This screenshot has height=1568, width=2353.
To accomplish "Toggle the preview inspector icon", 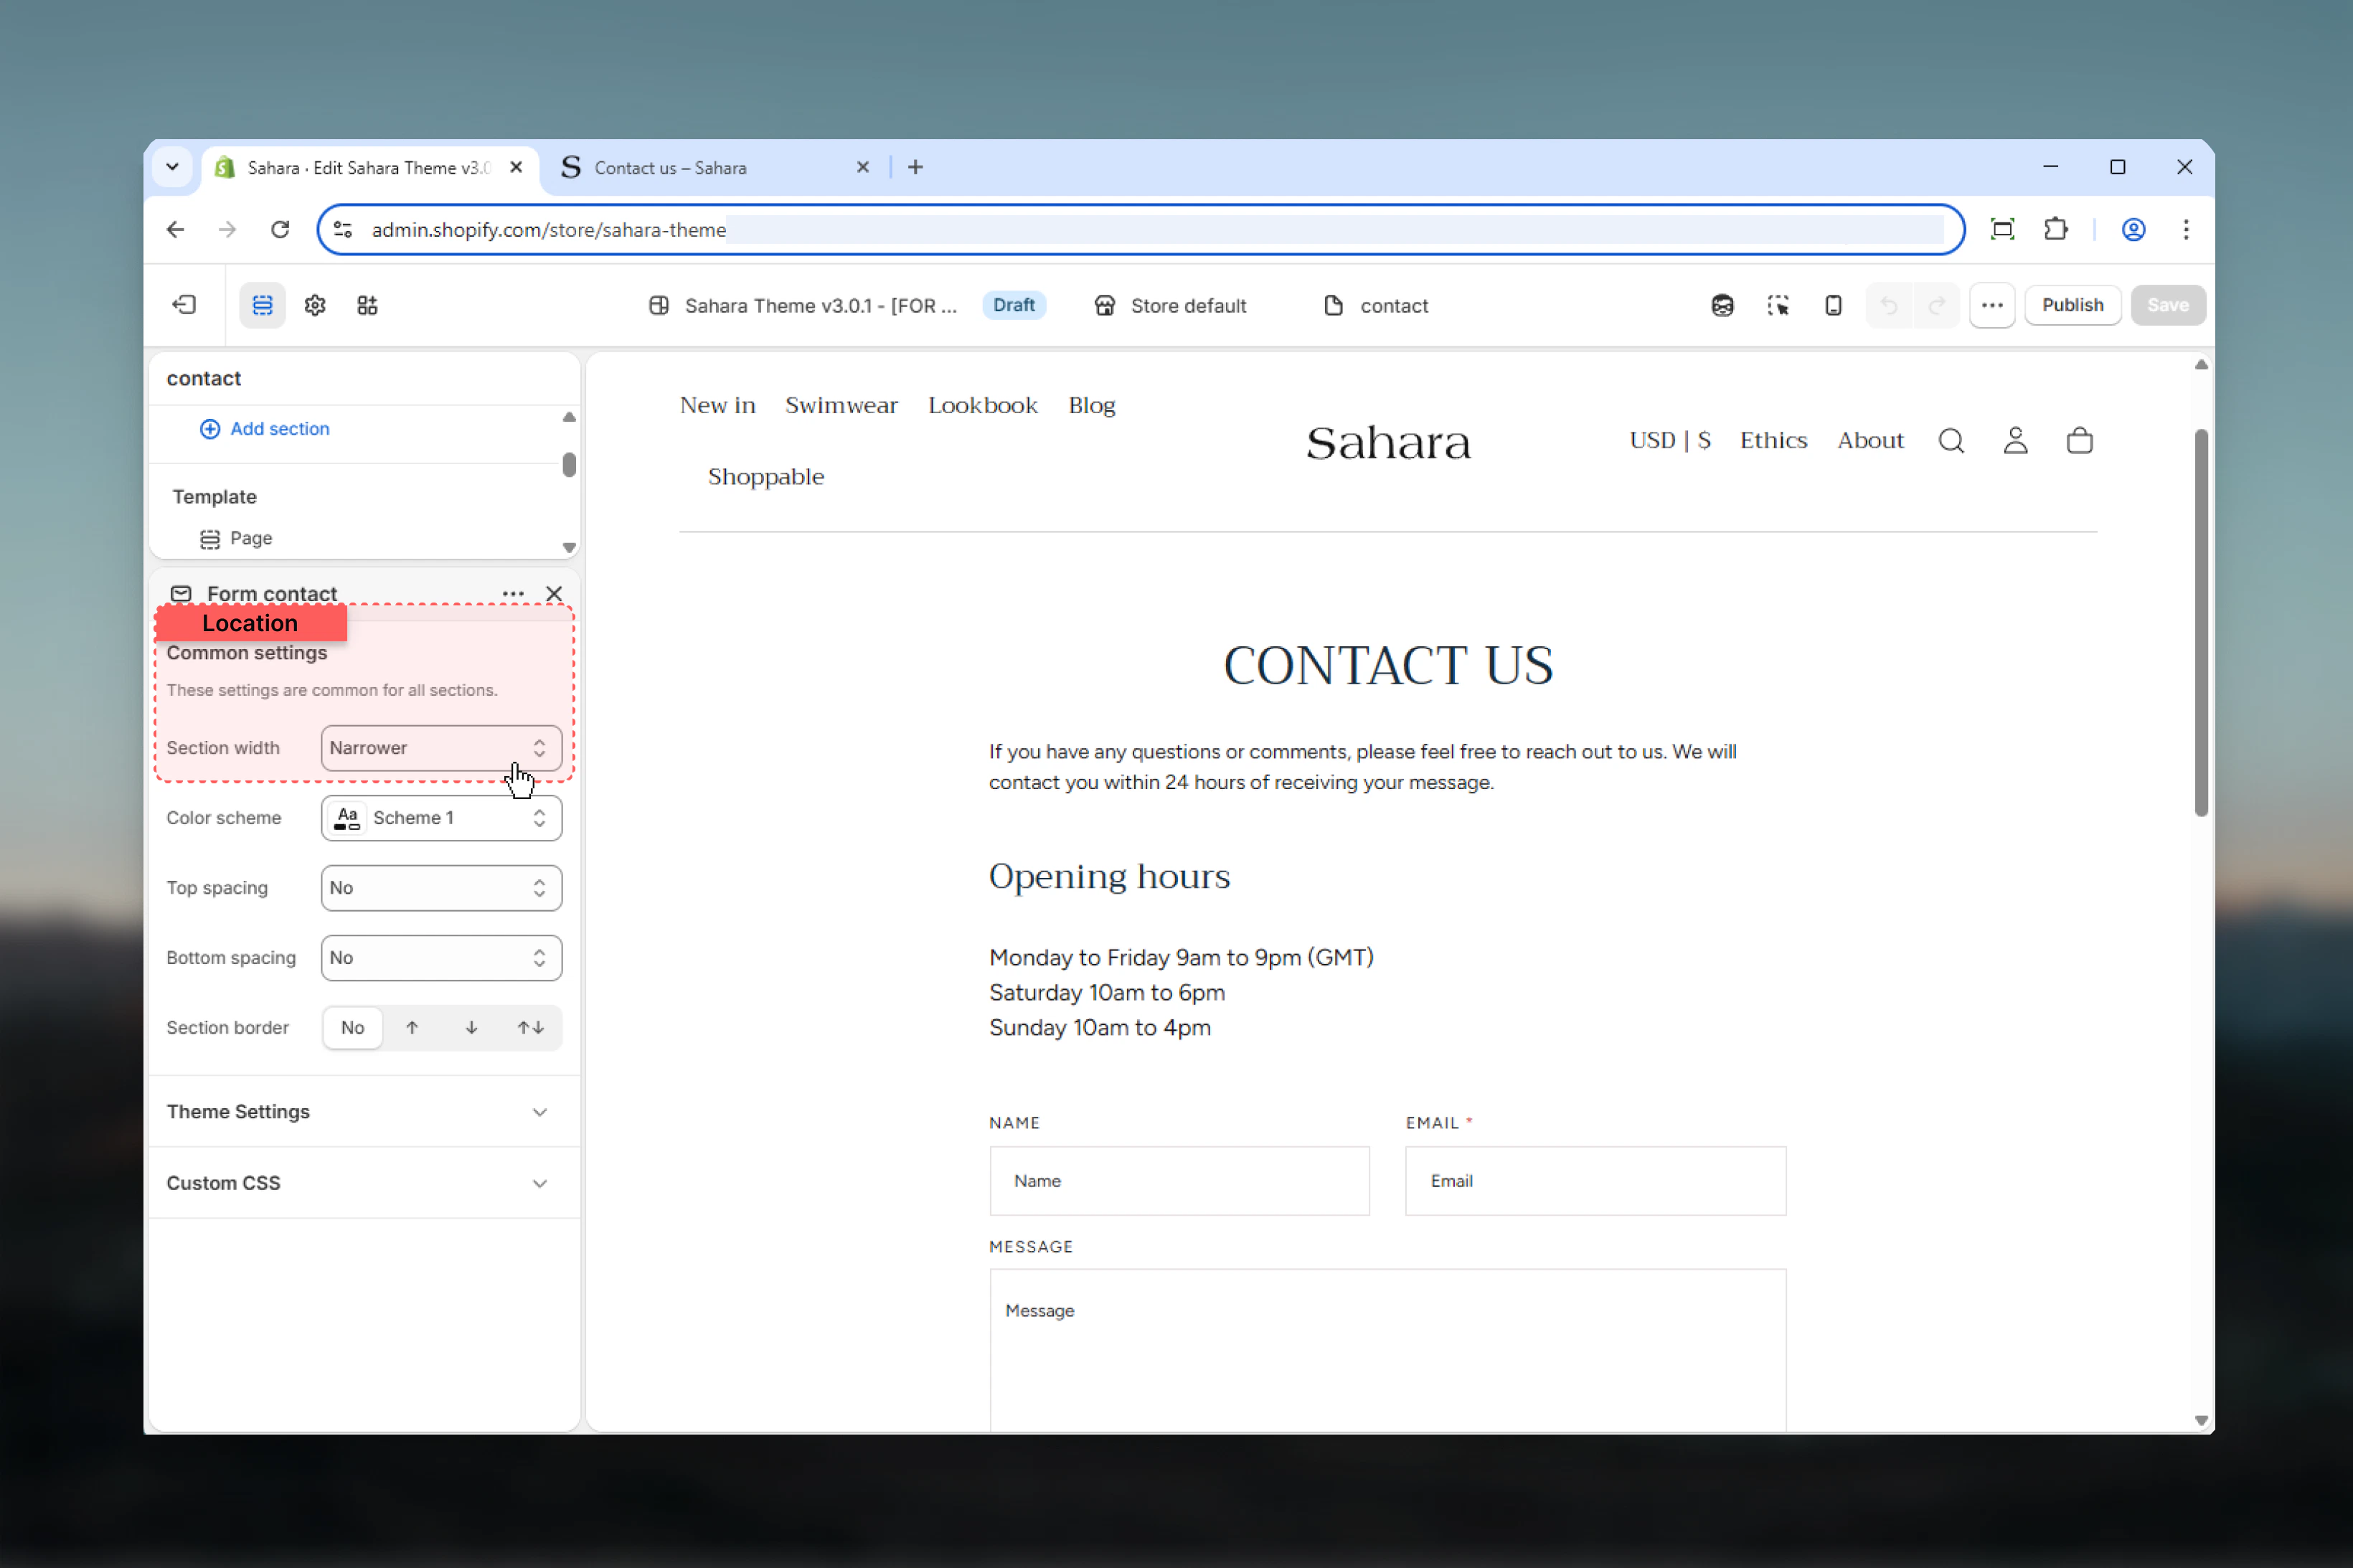I will (x=1777, y=305).
